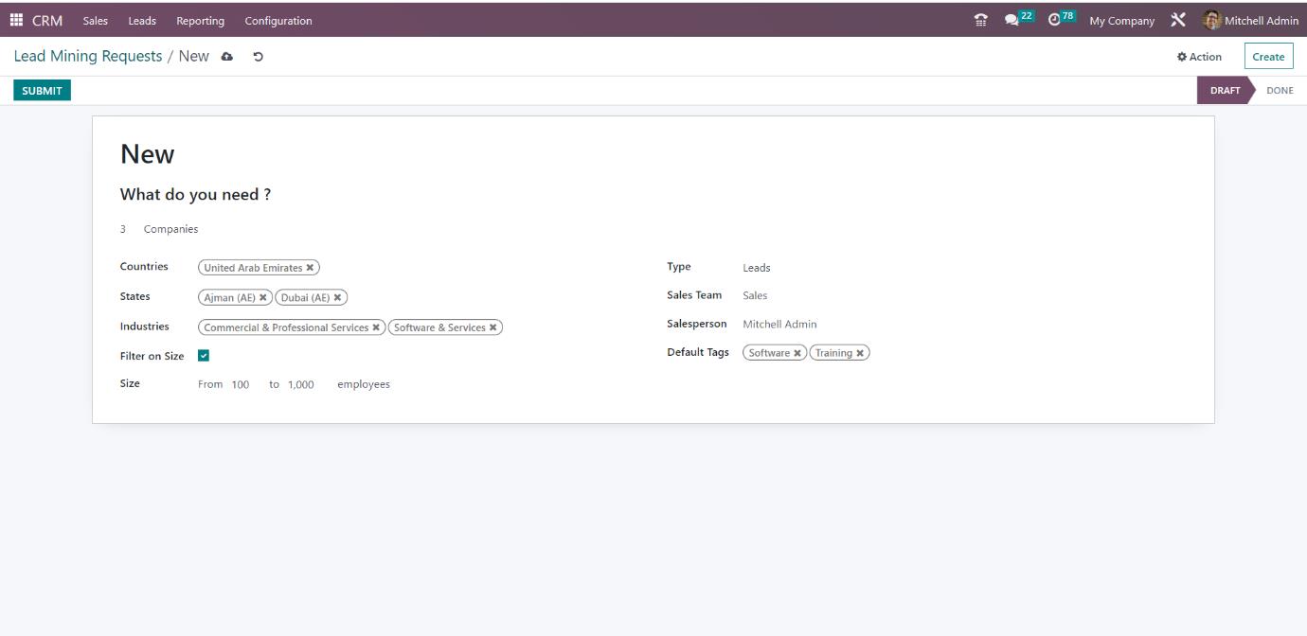
Task: Go to CRM app home
Action: pyautogui.click(x=47, y=20)
